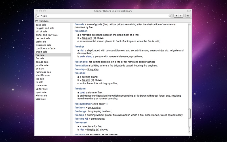This screenshot has height=142, width=227.
Task: Go back to previous entry
Action: [x=176, y=16]
